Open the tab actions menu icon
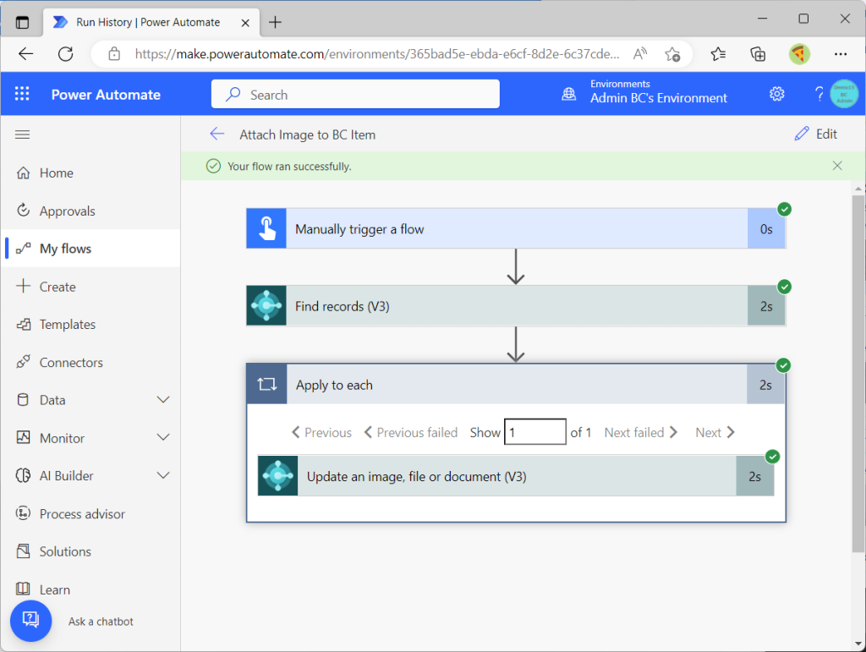Viewport: 866px width, 652px height. click(22, 22)
